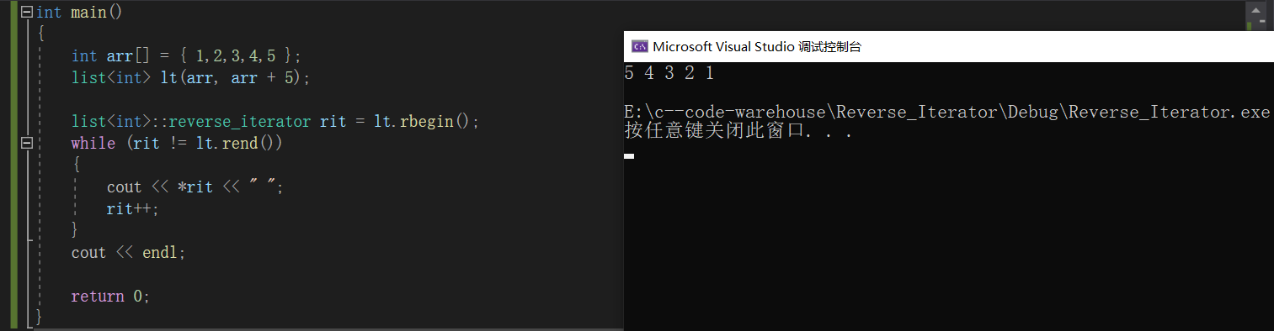Click the return keyword
This screenshot has width=1274, height=331.
(98, 297)
